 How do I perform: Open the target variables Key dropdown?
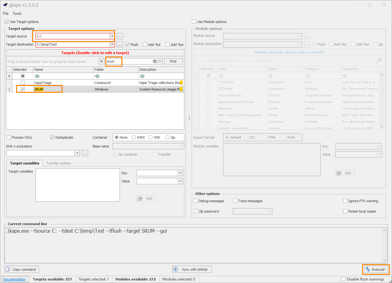click(180, 173)
